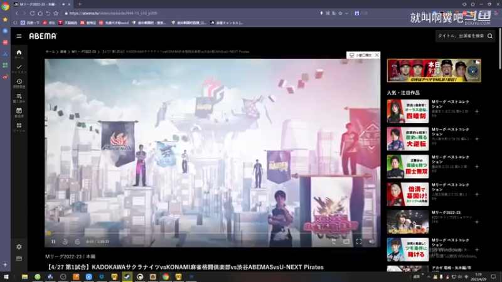The image size is (502, 282).
Task: Open the 国士無双 best collection thumbnail
Action: pos(407,167)
